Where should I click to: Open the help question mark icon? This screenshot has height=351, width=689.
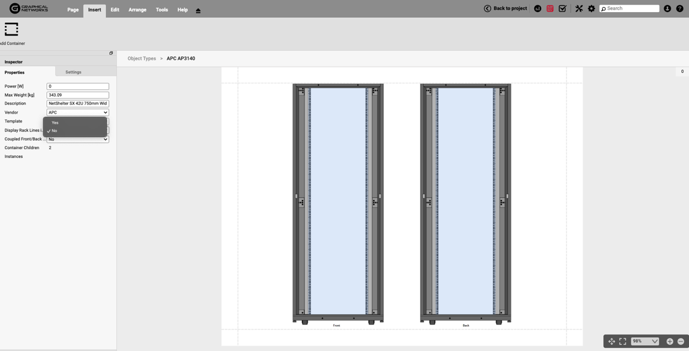pos(679,9)
